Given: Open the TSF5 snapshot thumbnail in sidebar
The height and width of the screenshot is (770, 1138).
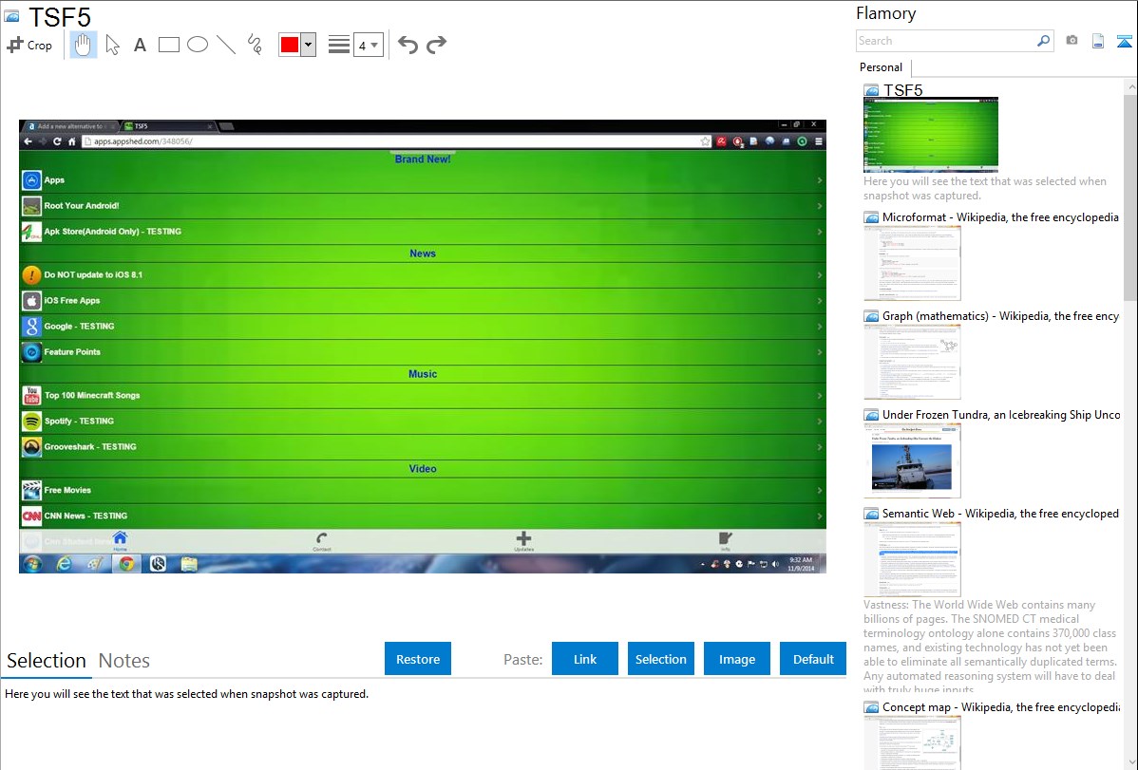Looking at the screenshot, I should 930,135.
